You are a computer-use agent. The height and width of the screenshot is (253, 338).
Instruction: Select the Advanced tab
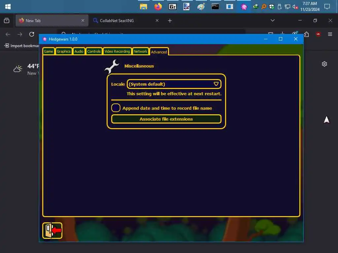(x=159, y=52)
